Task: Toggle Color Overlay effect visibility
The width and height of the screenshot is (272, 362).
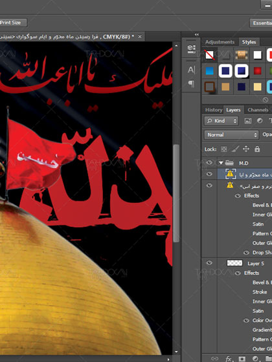Action: (246, 321)
